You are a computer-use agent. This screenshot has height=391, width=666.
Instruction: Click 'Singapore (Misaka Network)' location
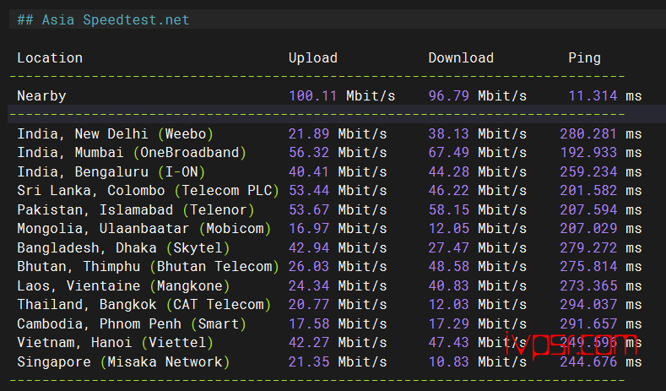[123, 362]
